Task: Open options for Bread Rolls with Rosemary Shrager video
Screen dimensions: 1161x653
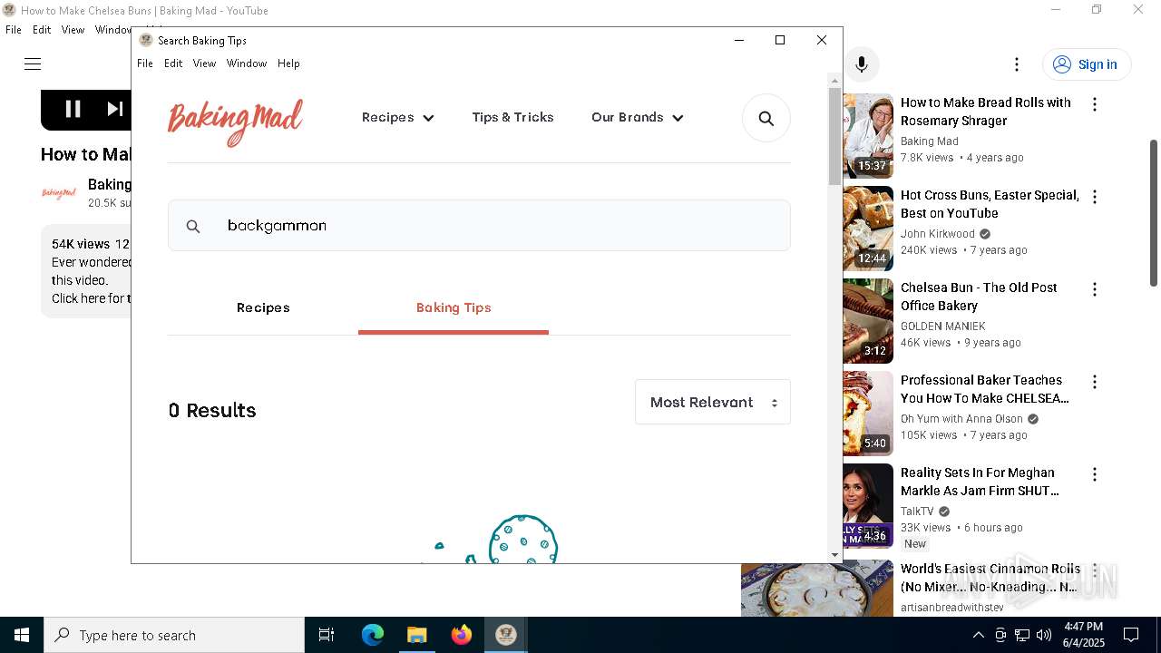Action: 1095,104
